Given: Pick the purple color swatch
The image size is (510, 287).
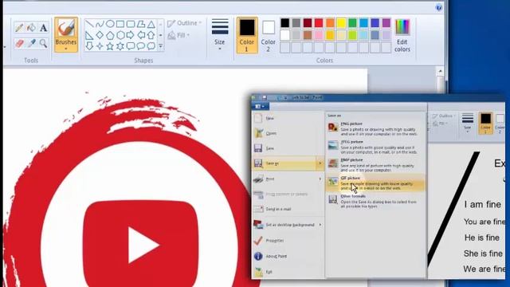Looking at the screenshot, I should point(386,23).
